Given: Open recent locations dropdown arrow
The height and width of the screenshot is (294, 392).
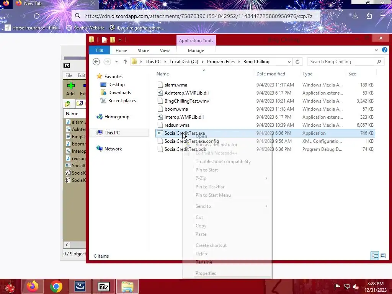Looking at the screenshot, I should [x=116, y=62].
